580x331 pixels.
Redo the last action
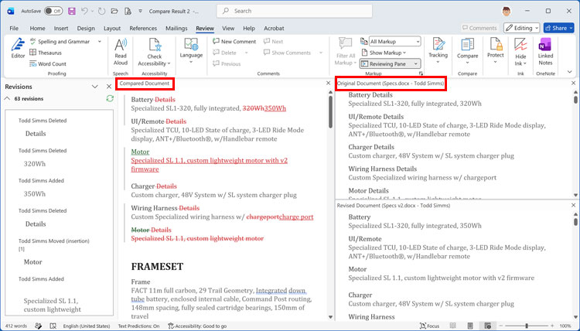pos(102,11)
